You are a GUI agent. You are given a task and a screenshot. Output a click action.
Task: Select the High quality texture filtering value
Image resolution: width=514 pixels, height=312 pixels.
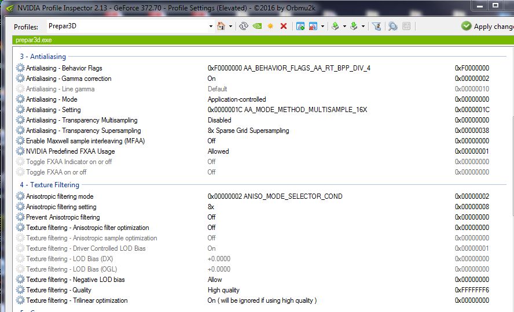pyautogui.click(x=223, y=290)
